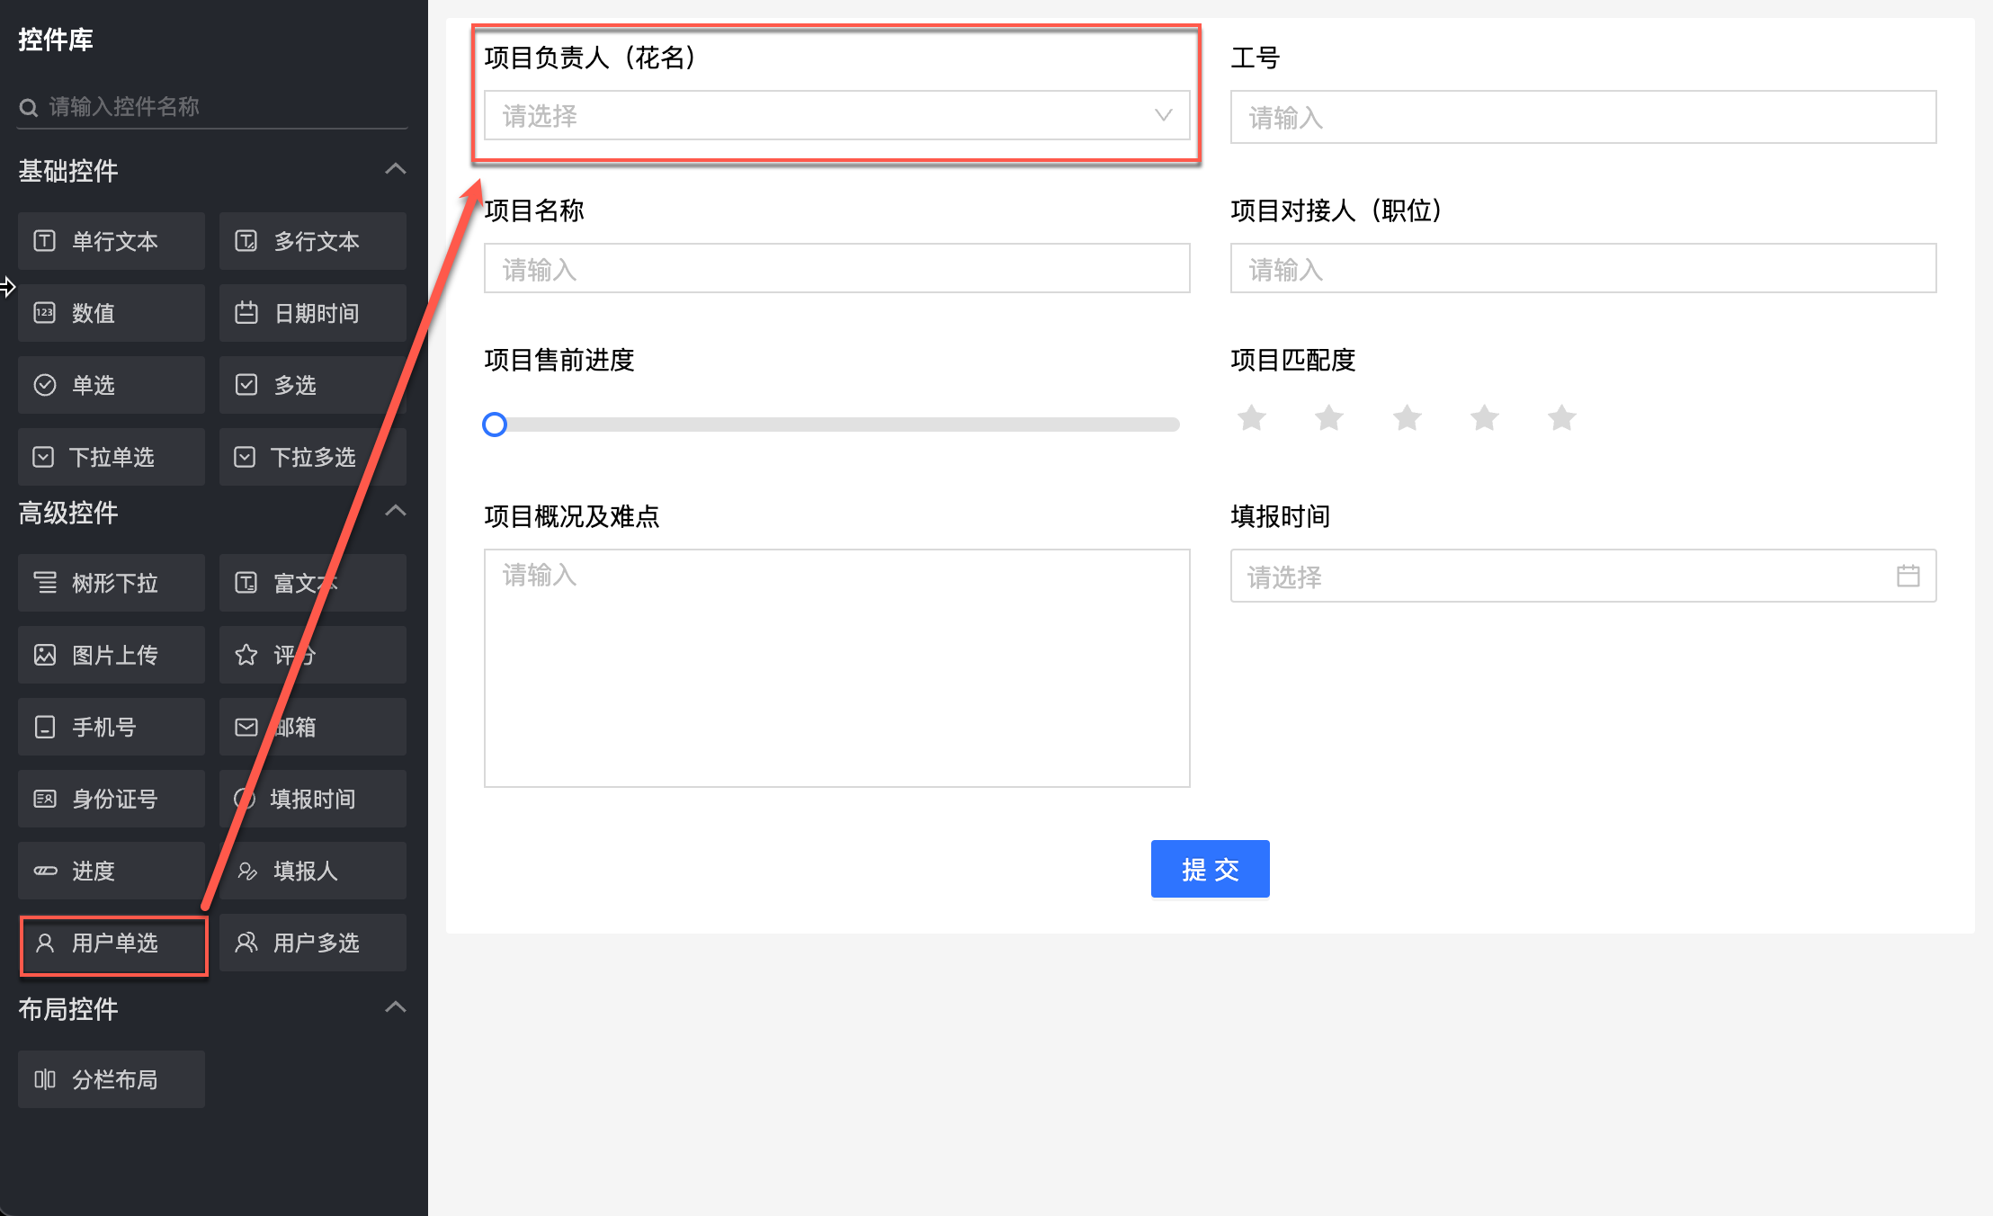The width and height of the screenshot is (1993, 1216).
Task: Click the 项目售前进度 slider handle
Action: [x=495, y=425]
